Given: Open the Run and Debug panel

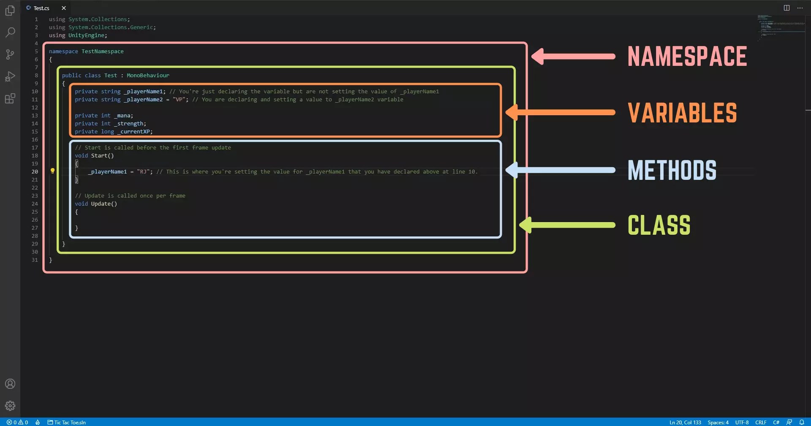Looking at the screenshot, I should pos(10,76).
